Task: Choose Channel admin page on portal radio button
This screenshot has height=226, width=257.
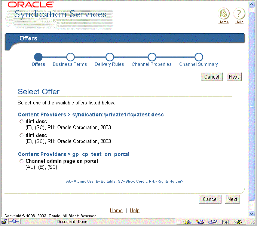Action: point(21,161)
